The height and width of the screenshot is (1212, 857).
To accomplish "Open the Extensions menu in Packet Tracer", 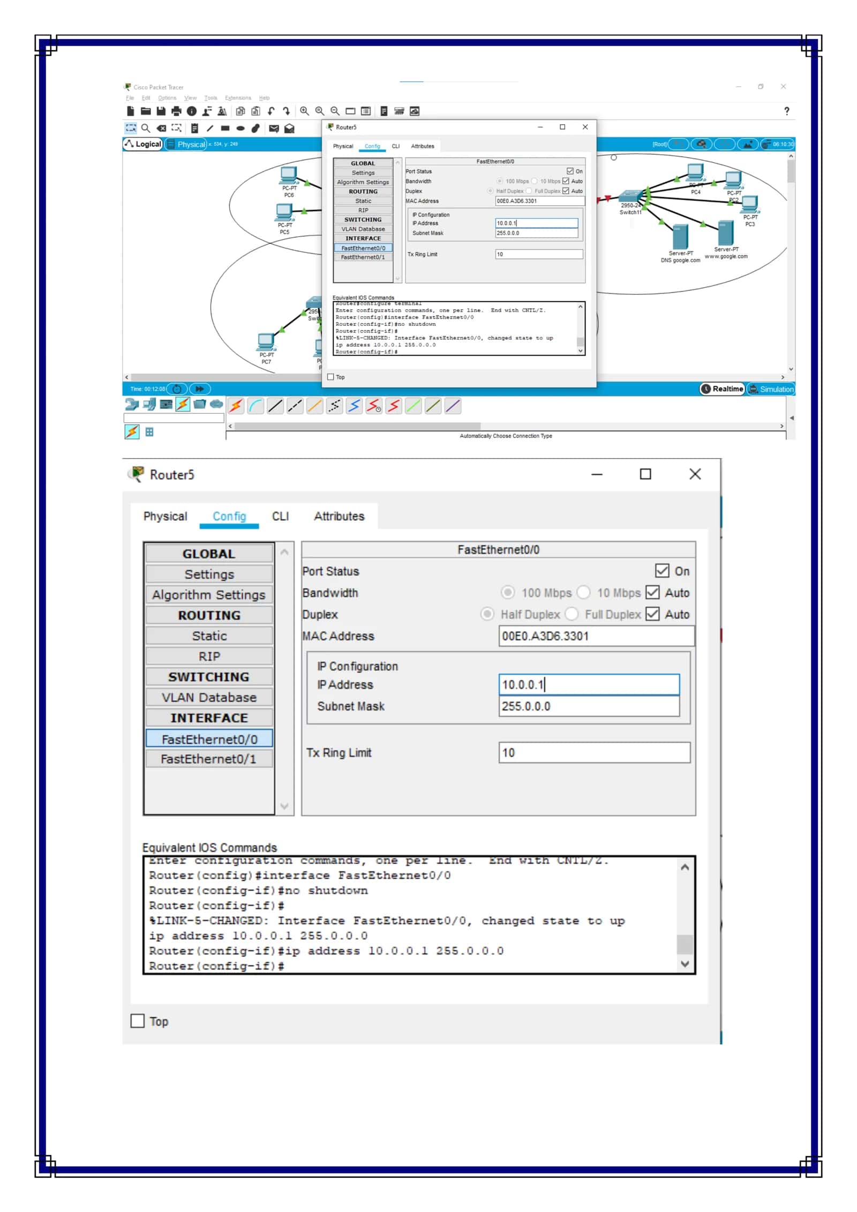I will pyautogui.click(x=238, y=98).
